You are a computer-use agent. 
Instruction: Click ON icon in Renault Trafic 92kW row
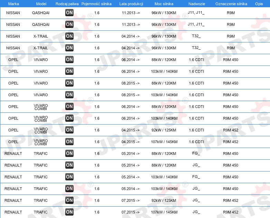click(69, 200)
